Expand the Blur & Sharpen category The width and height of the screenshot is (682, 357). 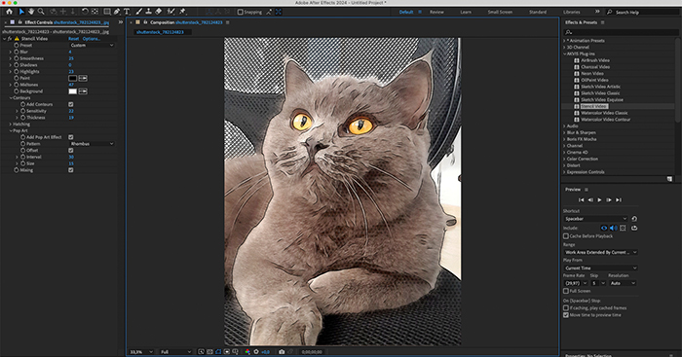point(565,132)
